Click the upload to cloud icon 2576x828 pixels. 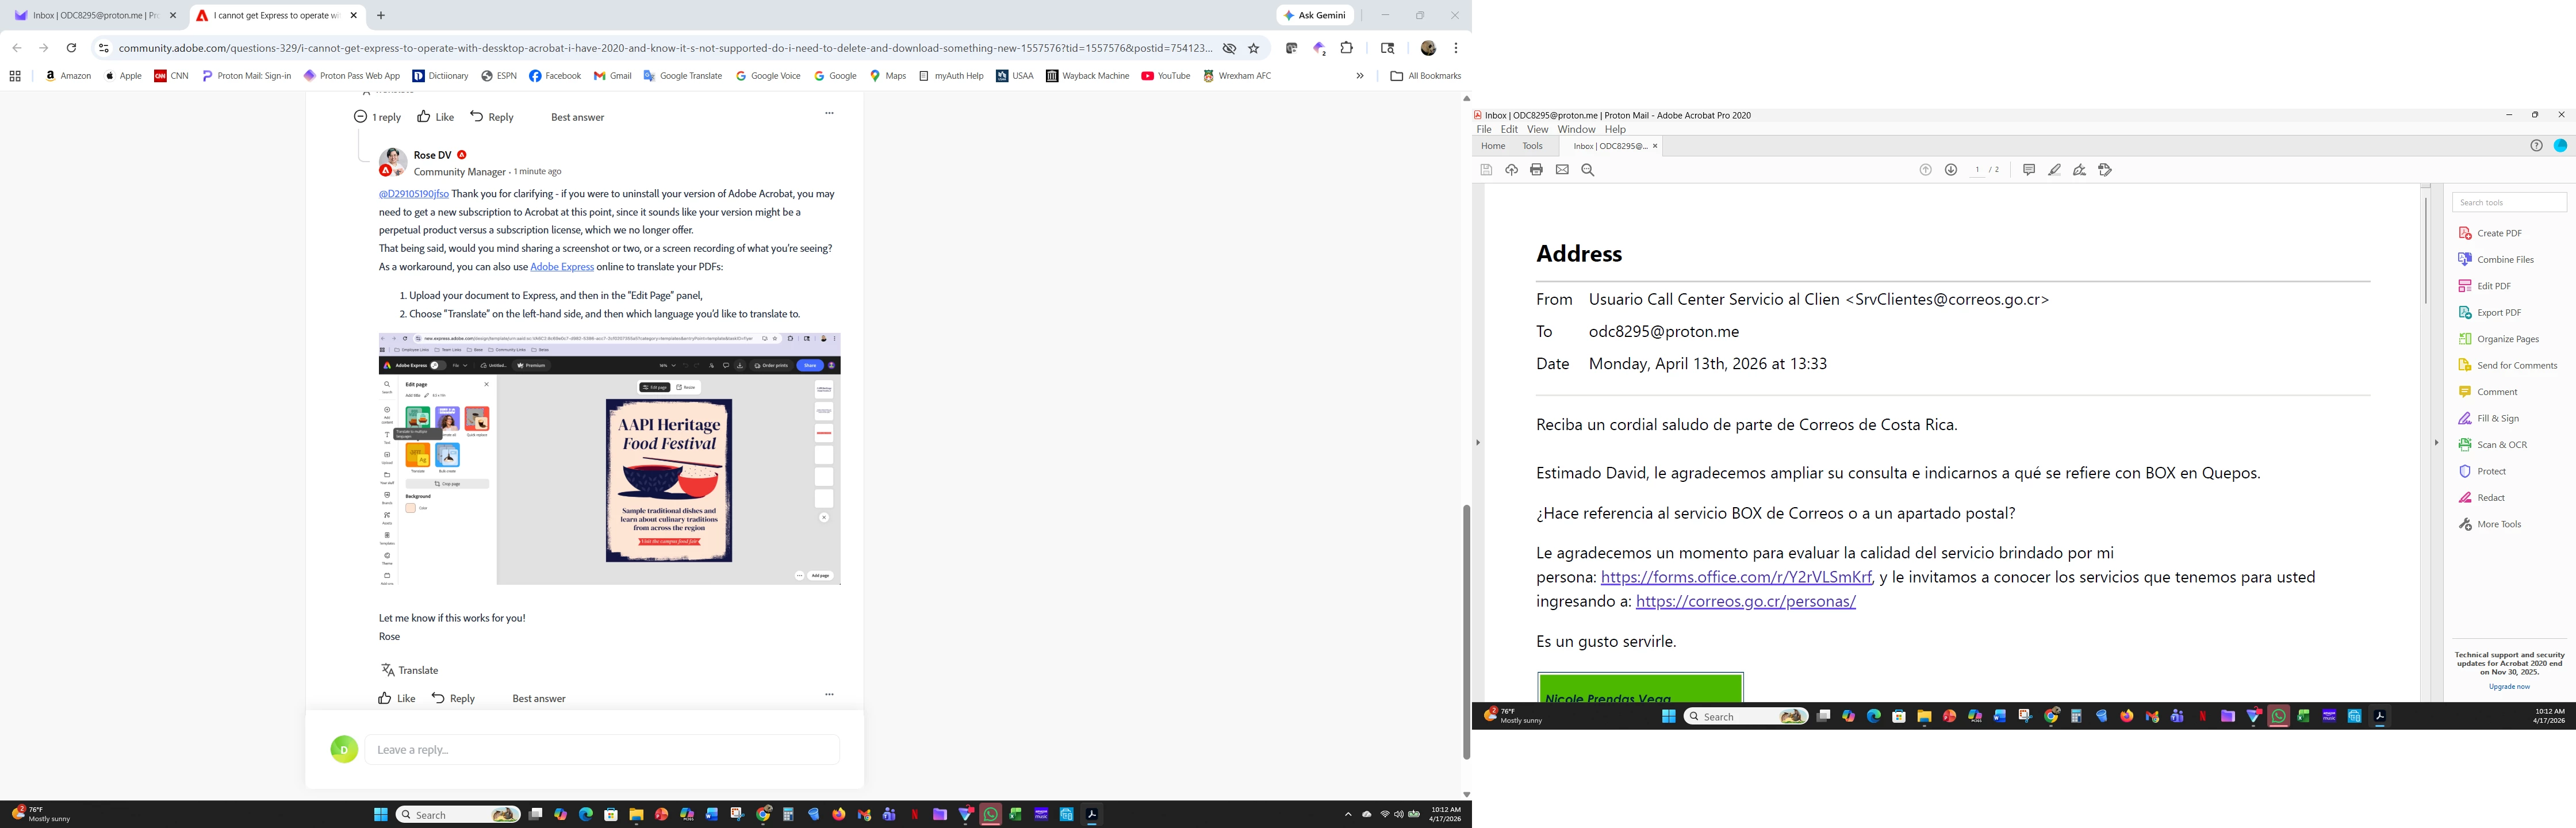pyautogui.click(x=1511, y=170)
